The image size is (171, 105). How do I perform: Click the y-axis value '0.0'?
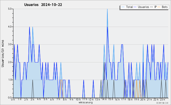pyautogui.click(x=10, y=98)
